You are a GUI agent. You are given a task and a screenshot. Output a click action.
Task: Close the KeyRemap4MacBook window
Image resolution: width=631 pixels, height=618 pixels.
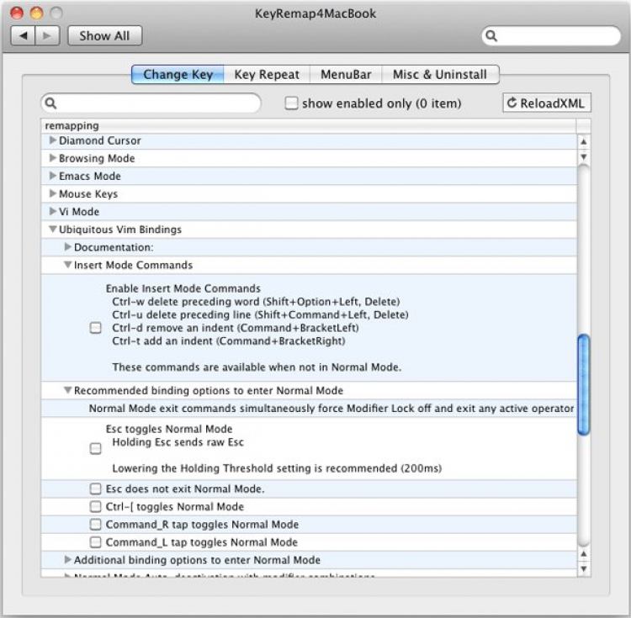point(18,13)
